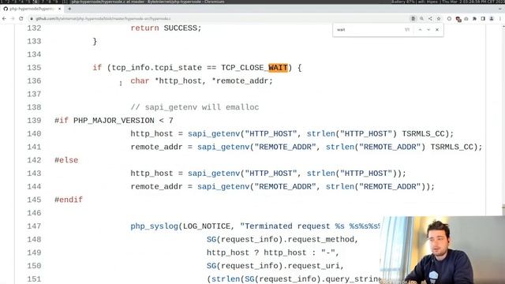Go back to the previous page

point(4,19)
